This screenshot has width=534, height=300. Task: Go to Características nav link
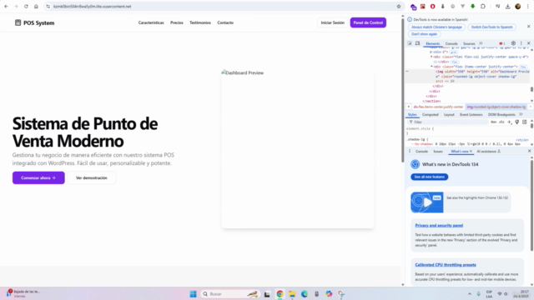[151, 22]
